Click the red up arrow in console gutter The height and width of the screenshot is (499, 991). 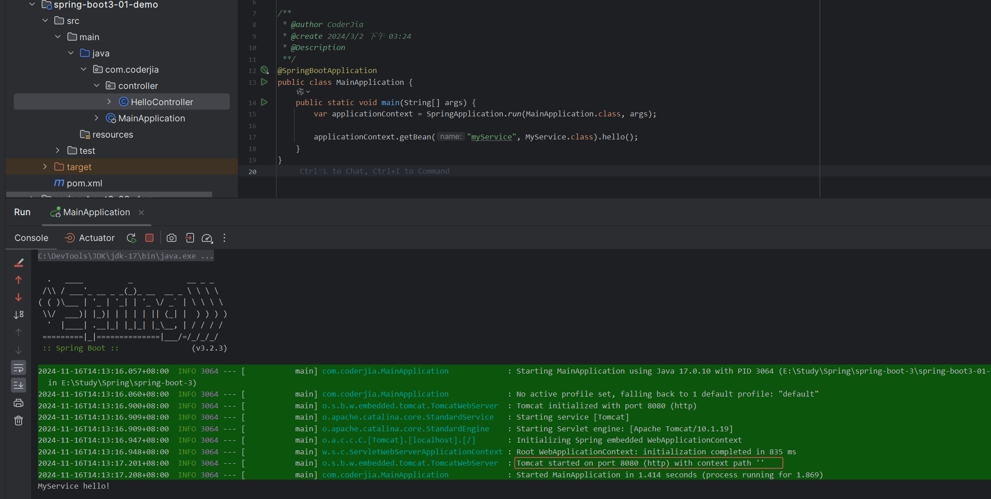(x=19, y=280)
